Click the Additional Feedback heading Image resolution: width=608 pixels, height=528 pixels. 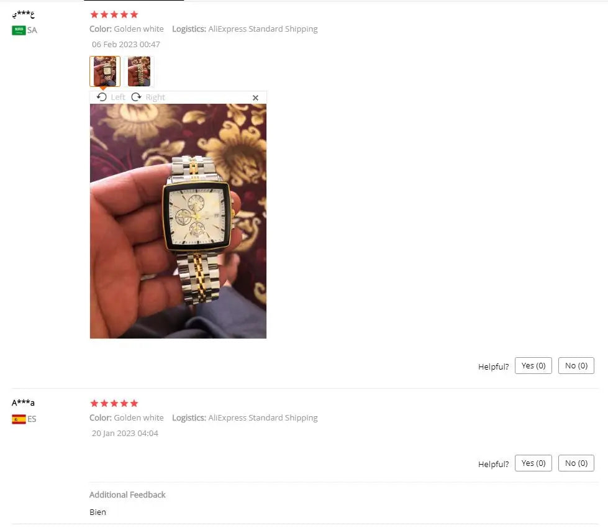127,494
